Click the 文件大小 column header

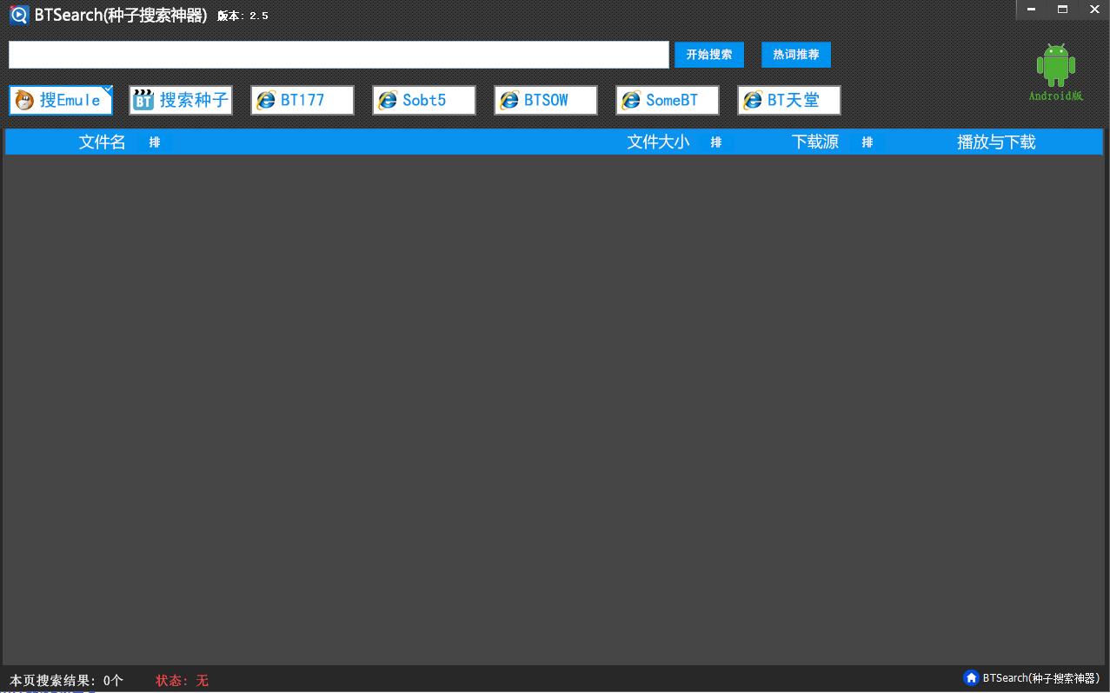pyautogui.click(x=658, y=142)
